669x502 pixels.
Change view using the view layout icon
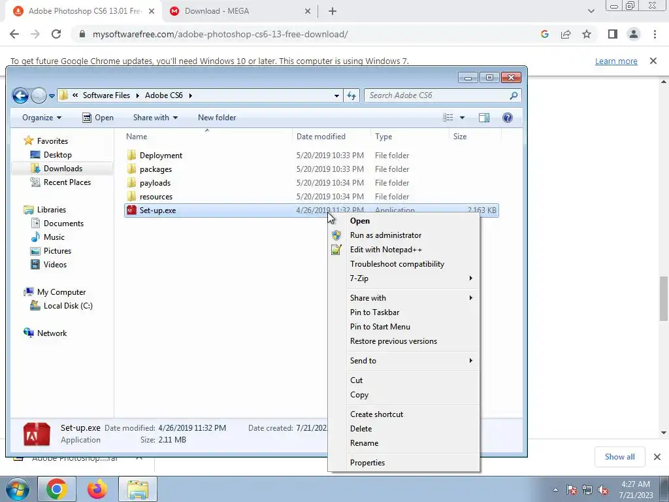(x=448, y=118)
